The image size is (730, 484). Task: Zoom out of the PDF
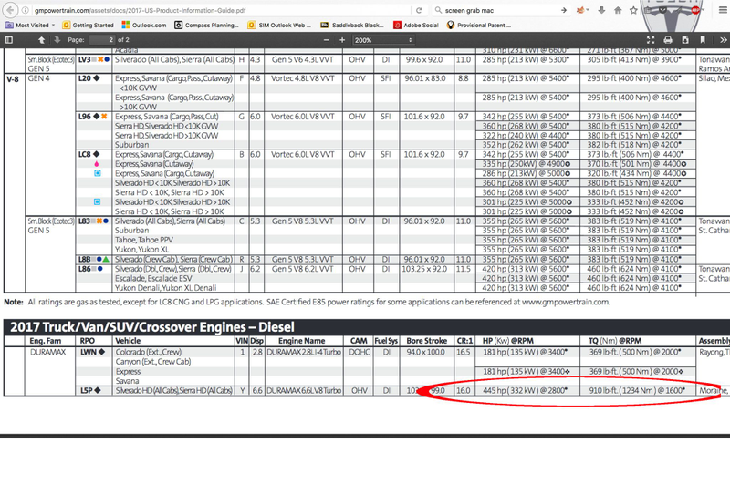coord(327,40)
